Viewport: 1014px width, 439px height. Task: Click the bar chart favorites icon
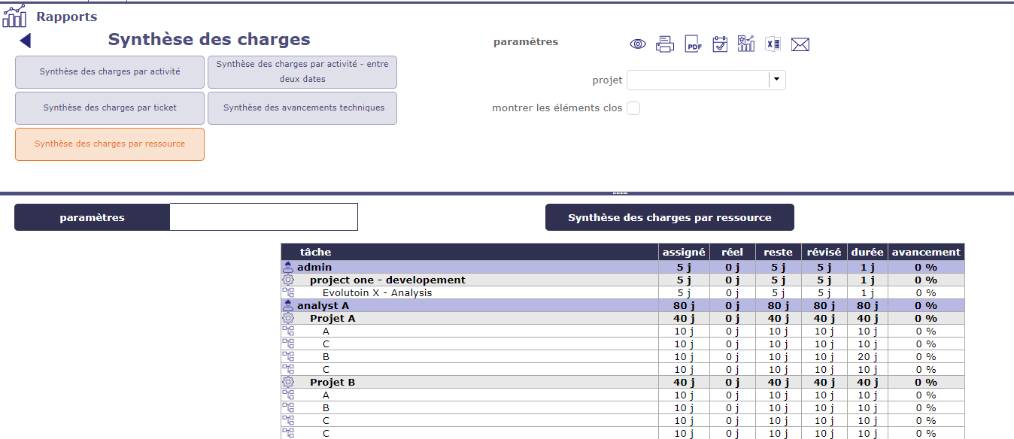[746, 44]
